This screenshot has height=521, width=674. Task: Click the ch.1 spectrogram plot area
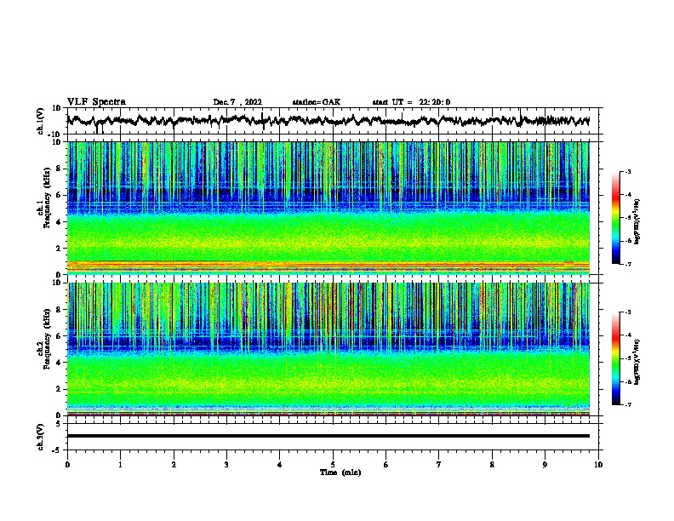click(328, 208)
